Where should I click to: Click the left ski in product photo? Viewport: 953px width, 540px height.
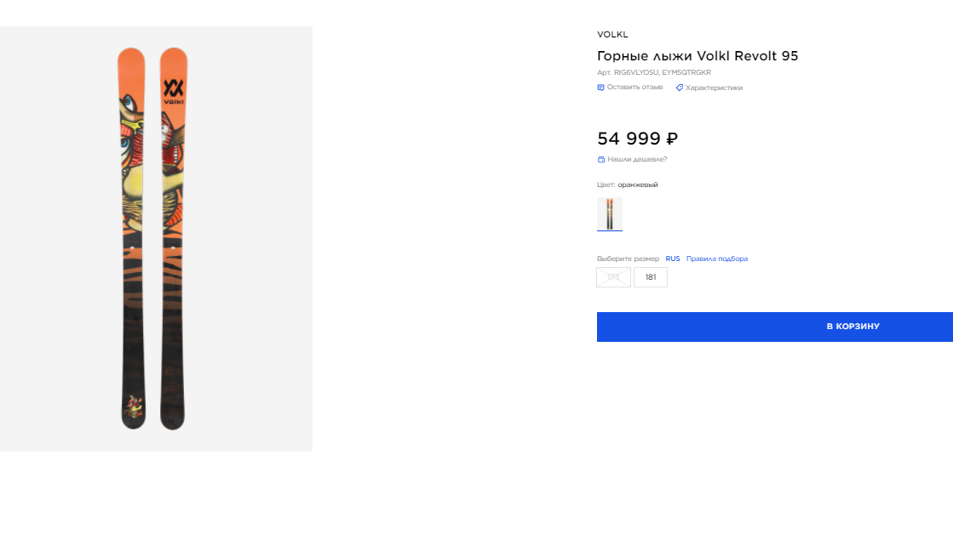pyautogui.click(x=131, y=238)
